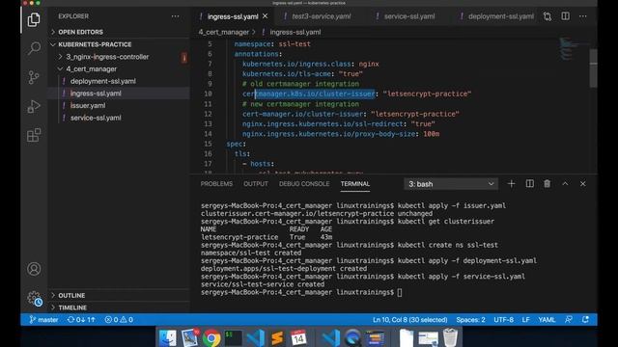Click the open changes compare icon
The height and width of the screenshot is (347, 618).
point(548,16)
